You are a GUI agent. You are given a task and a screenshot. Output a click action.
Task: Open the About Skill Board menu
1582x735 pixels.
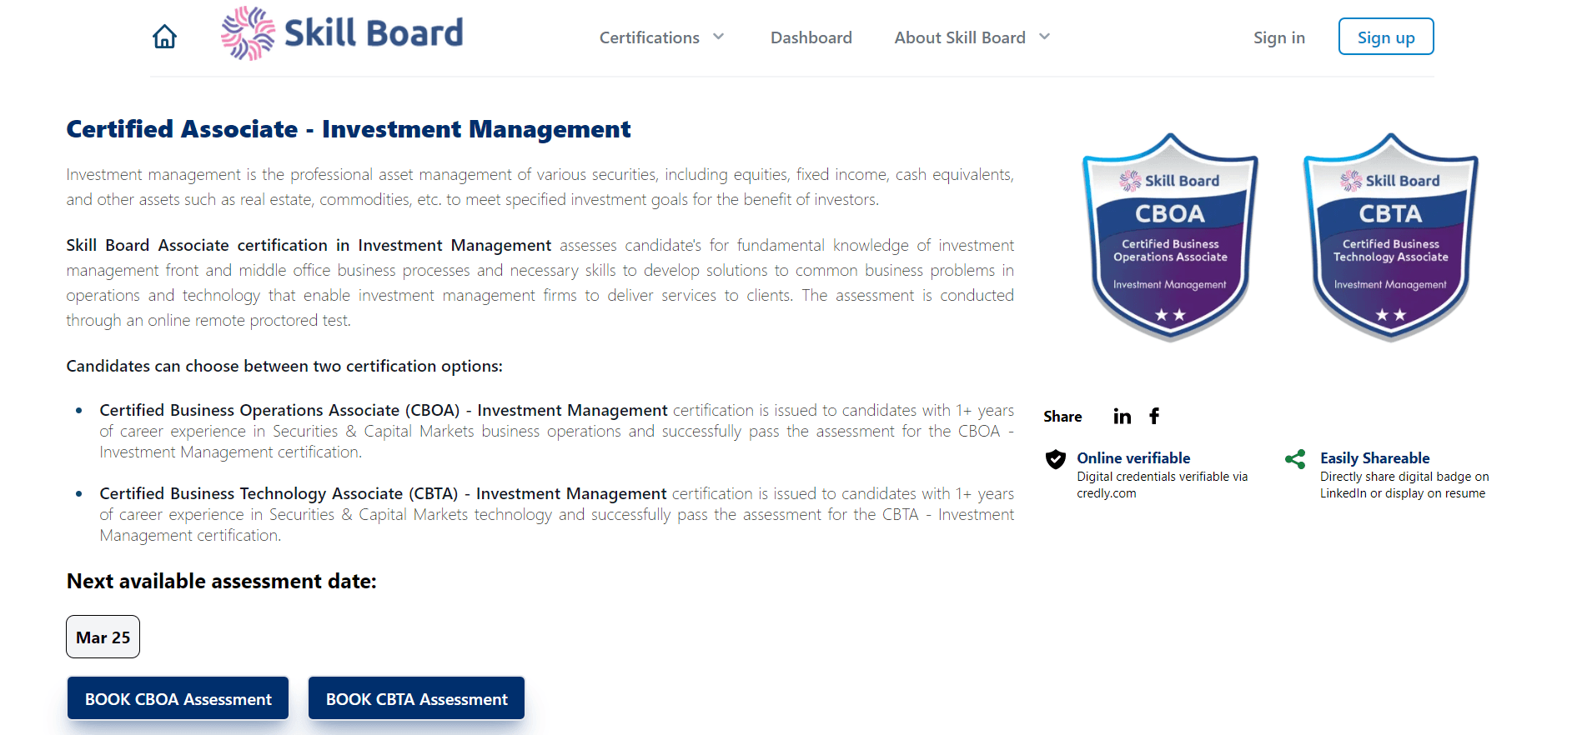pos(960,37)
